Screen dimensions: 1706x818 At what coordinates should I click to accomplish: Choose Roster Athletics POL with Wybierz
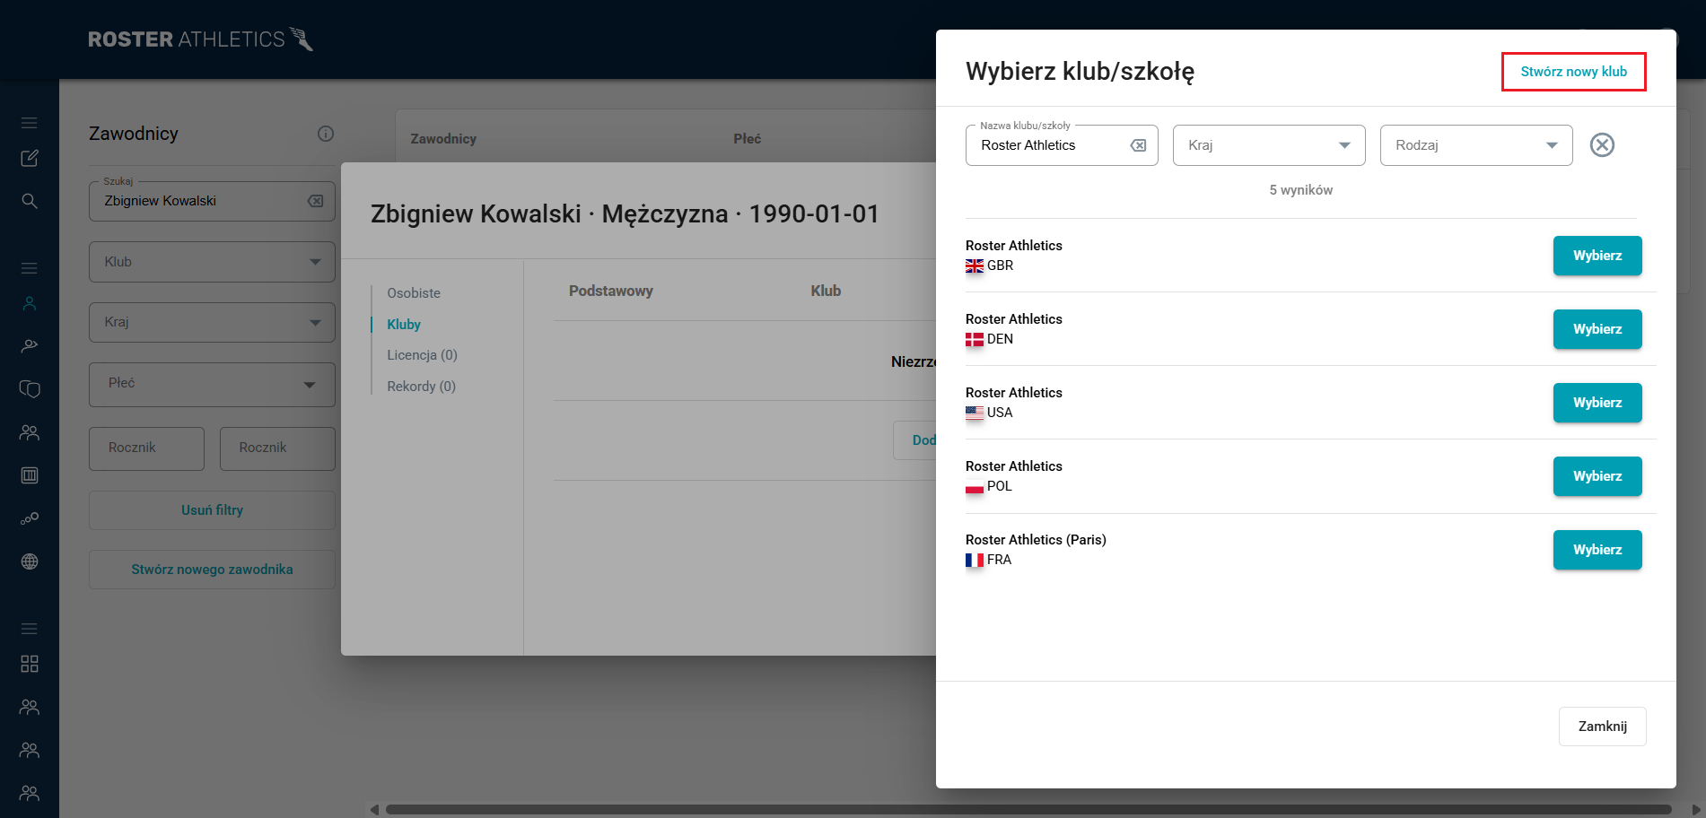[x=1597, y=476]
